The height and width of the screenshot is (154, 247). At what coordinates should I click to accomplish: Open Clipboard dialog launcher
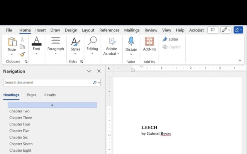point(26,62)
